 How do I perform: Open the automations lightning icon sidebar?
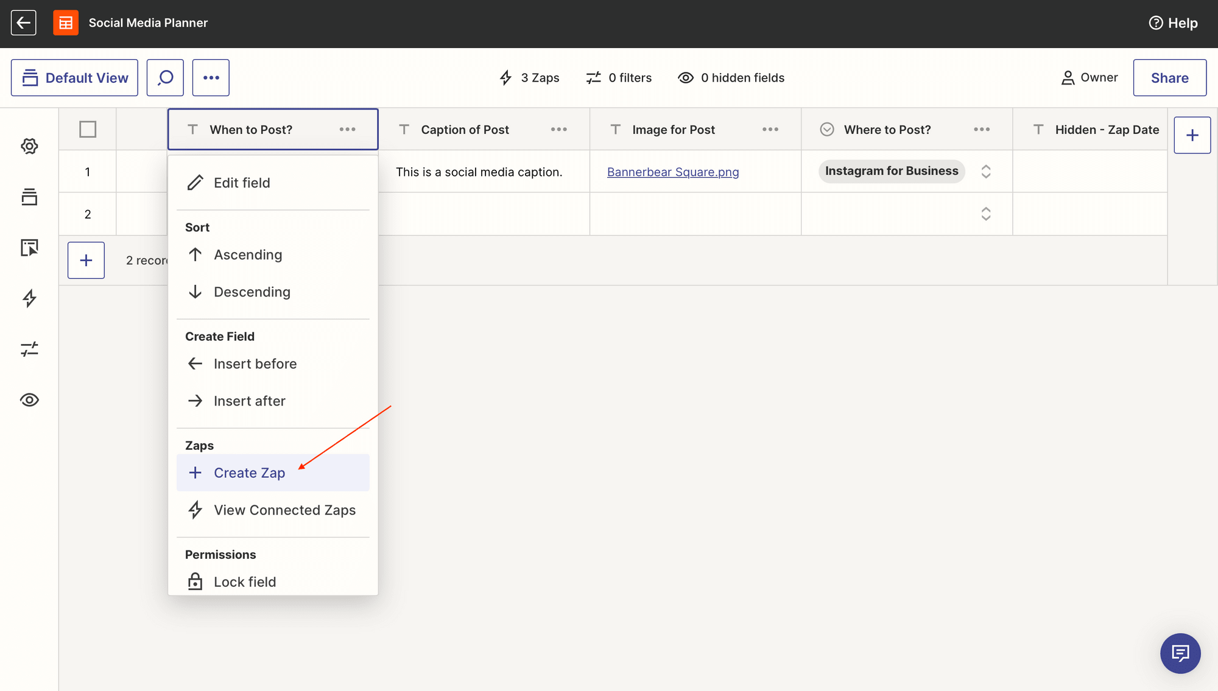[29, 298]
